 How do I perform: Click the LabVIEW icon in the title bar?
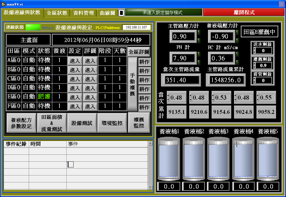[3, 4]
